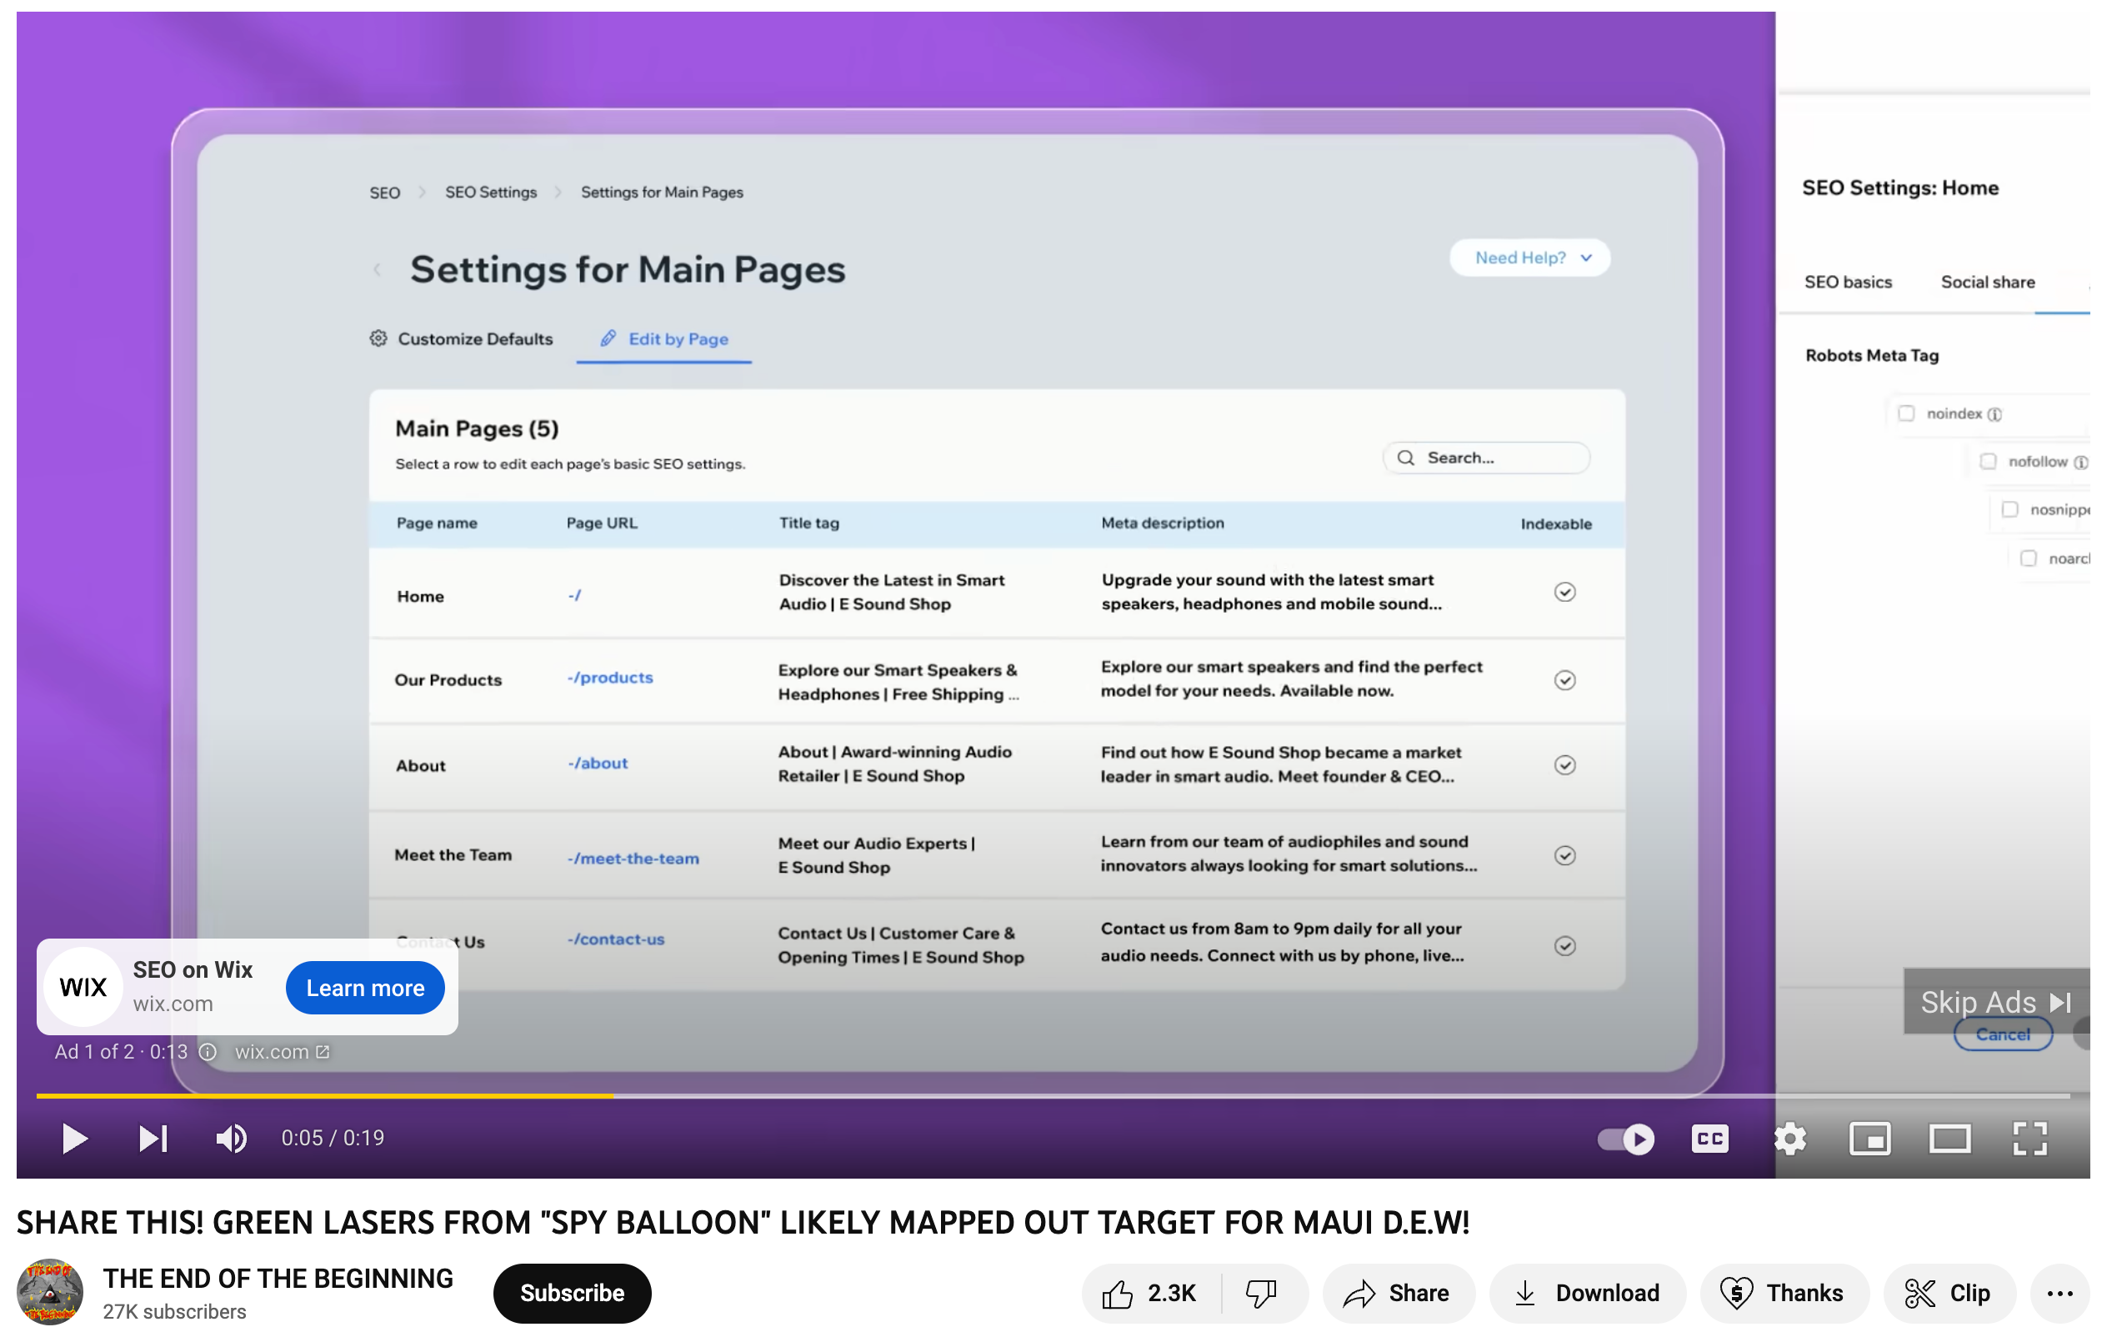Click the Learn more button for SEO on Wix
Viewport: 2107px width, 1337px height.
[365, 987]
